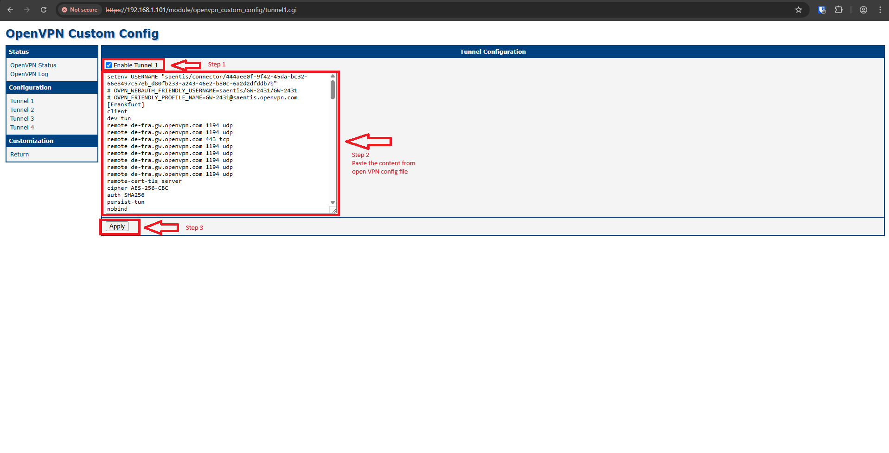Open the OpenVPN Log page
This screenshot has height=453, width=889.
coord(29,74)
